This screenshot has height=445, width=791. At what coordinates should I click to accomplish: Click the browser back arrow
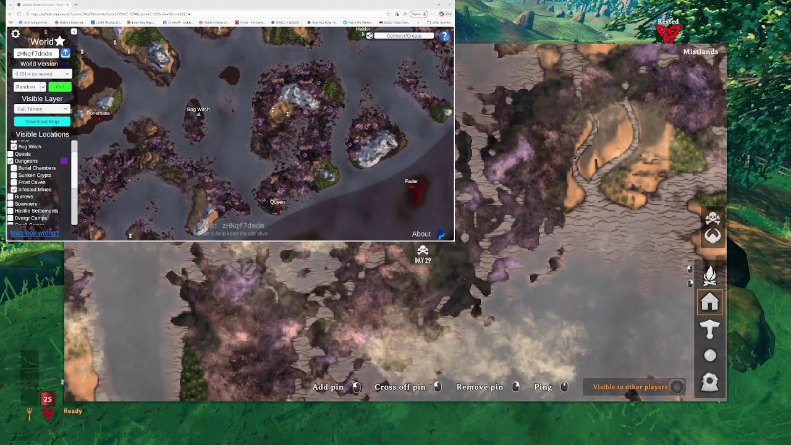coord(11,14)
